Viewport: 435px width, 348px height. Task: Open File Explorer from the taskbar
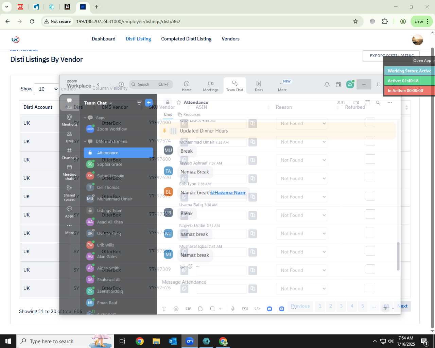point(156,341)
